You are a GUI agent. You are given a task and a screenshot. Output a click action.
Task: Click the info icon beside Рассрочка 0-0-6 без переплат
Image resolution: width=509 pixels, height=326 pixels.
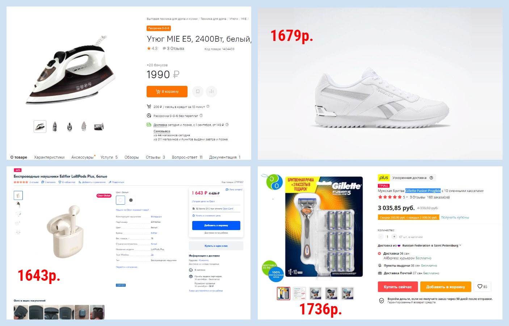click(201, 116)
